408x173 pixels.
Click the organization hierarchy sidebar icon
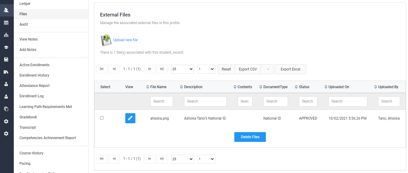click(6, 35)
